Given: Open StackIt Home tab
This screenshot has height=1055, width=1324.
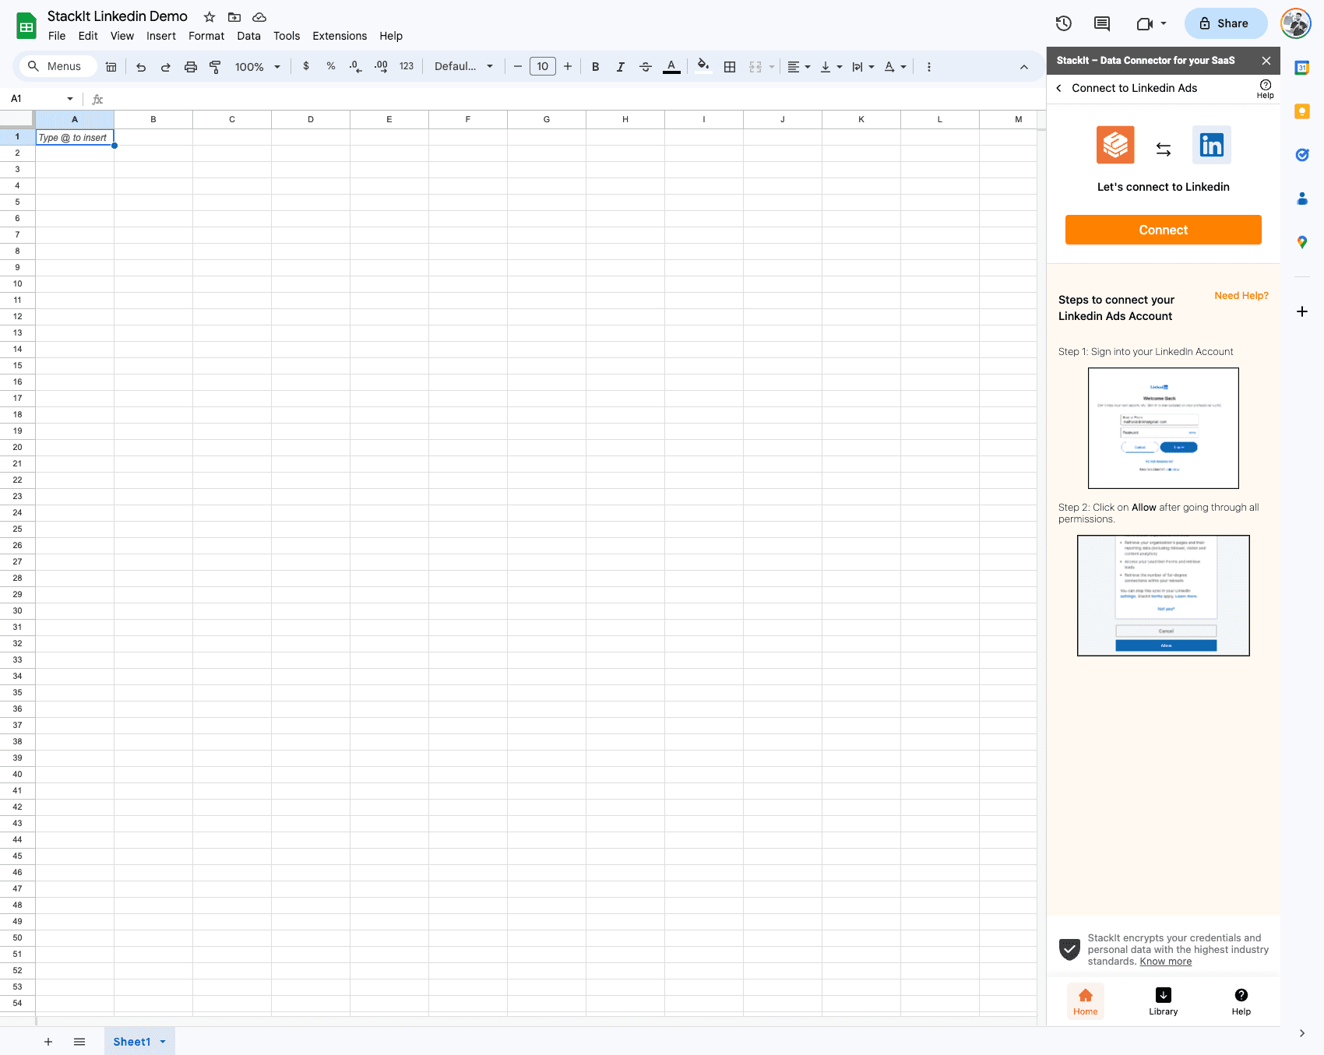Looking at the screenshot, I should click(1086, 1001).
